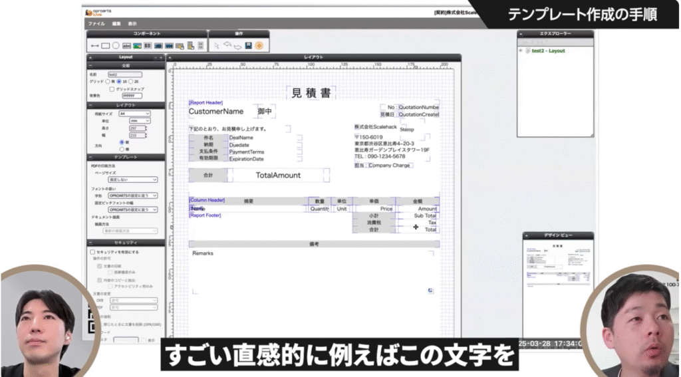681x377 pixels.
Task: Click the select pointer tool in 操作 panel
Action: coord(217,46)
